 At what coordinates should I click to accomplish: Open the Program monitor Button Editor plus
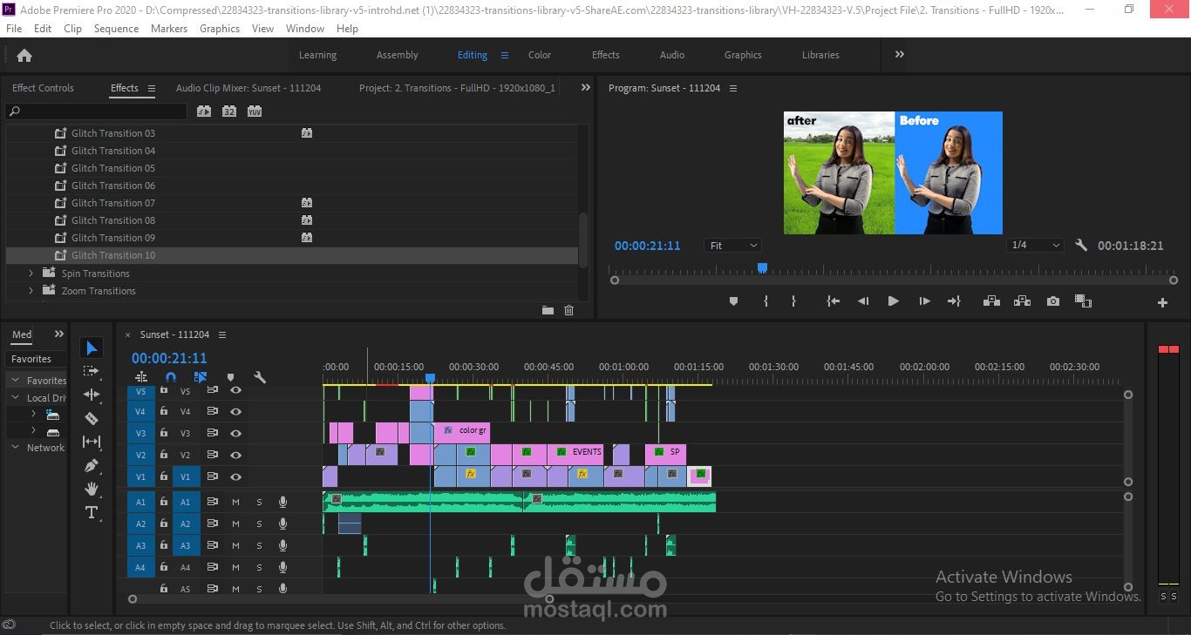click(x=1162, y=303)
